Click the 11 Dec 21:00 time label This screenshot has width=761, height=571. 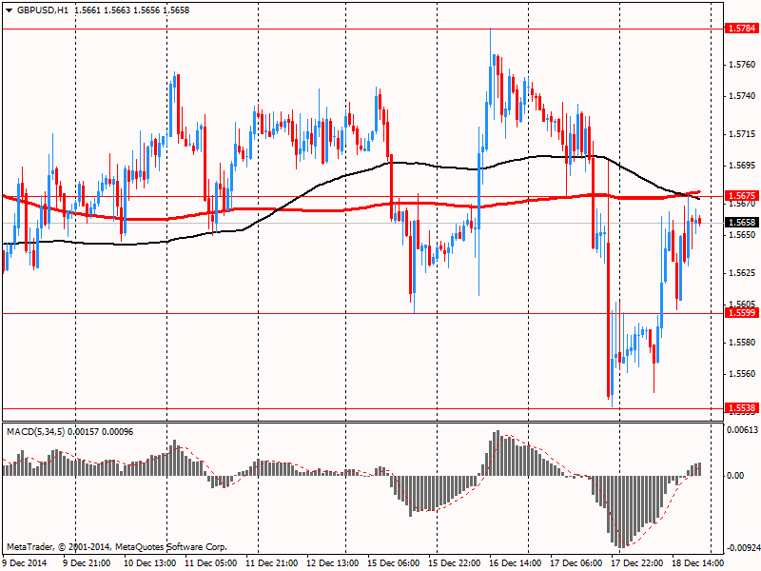tap(272, 562)
